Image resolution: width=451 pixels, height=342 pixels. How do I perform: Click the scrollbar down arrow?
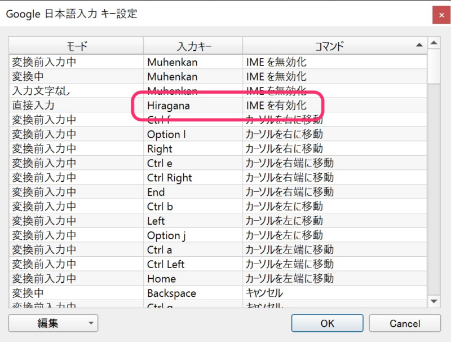[434, 301]
